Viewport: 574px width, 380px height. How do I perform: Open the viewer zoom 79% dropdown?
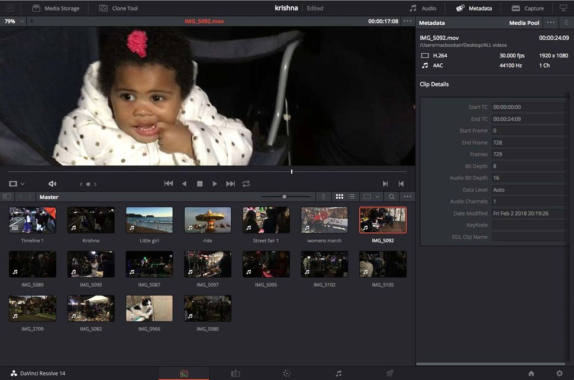(15, 21)
